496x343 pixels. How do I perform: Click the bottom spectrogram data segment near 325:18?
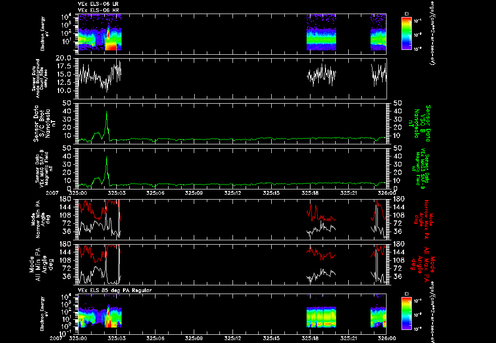pos(321,317)
